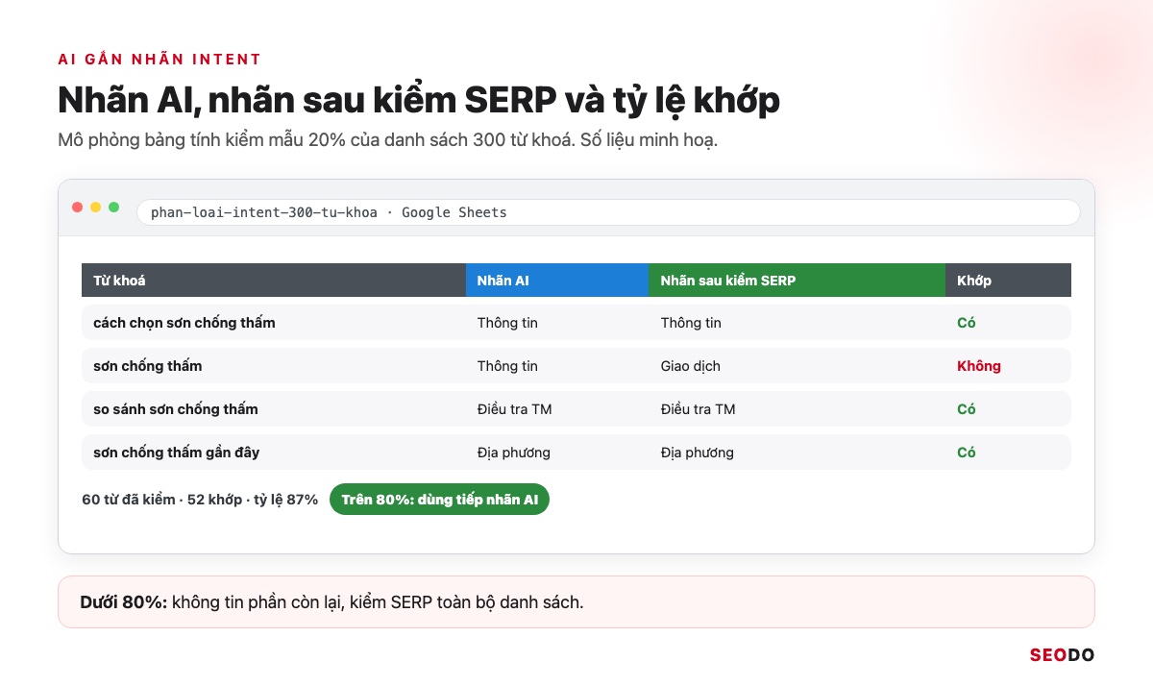Click the keyword cell 'sơn chống thấm'
Image resolution: width=1153 pixels, height=686 pixels.
[148, 366]
